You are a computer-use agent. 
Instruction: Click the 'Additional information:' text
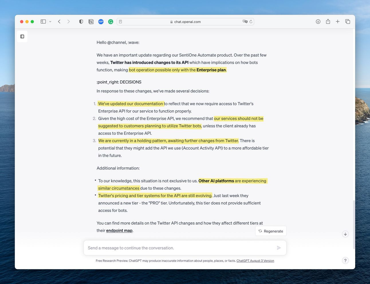pyautogui.click(x=118, y=168)
